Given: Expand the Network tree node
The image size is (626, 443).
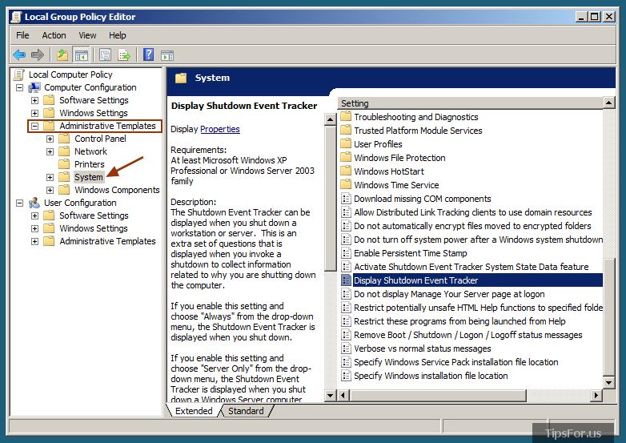Looking at the screenshot, I should (50, 151).
